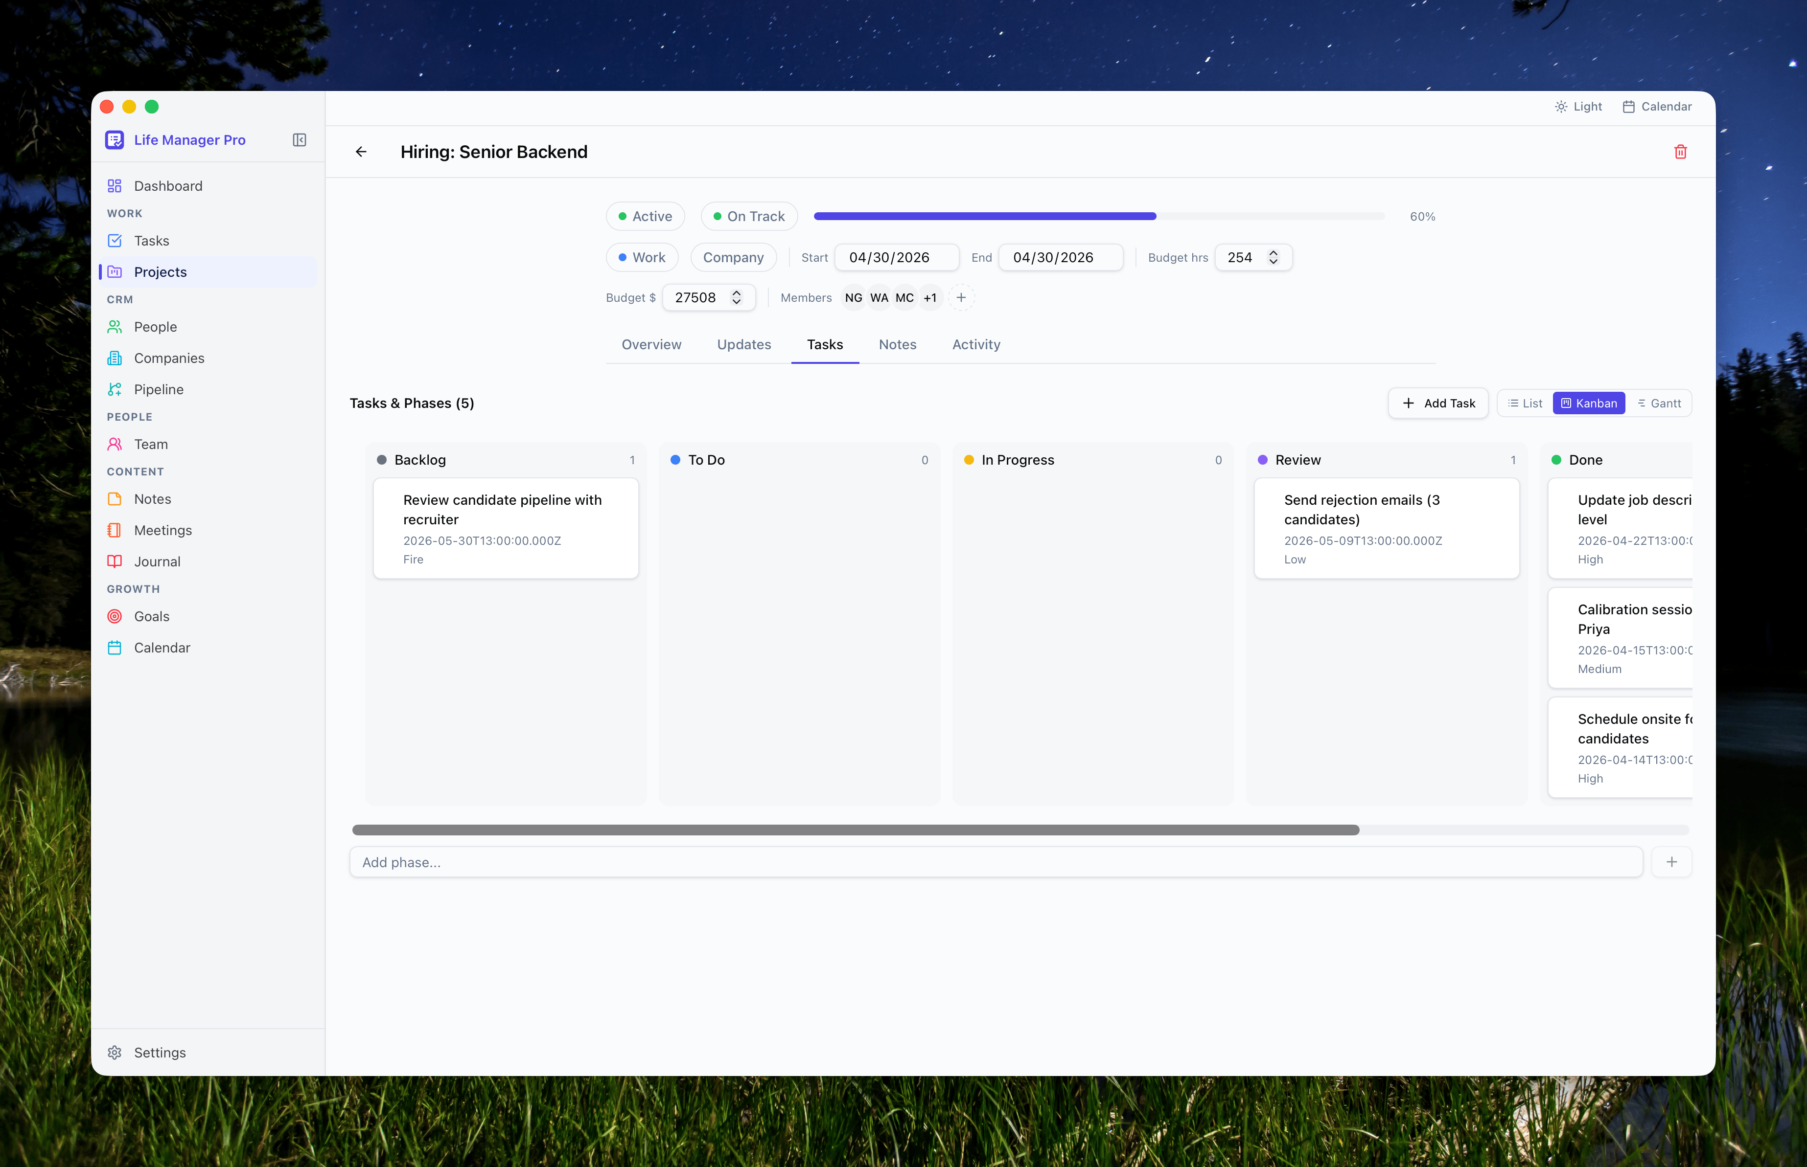Screen dimensions: 1807x1167
Task: Click the Backlog column header
Action: (x=506, y=460)
